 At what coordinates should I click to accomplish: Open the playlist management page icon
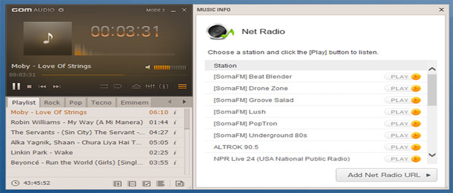click(x=180, y=183)
